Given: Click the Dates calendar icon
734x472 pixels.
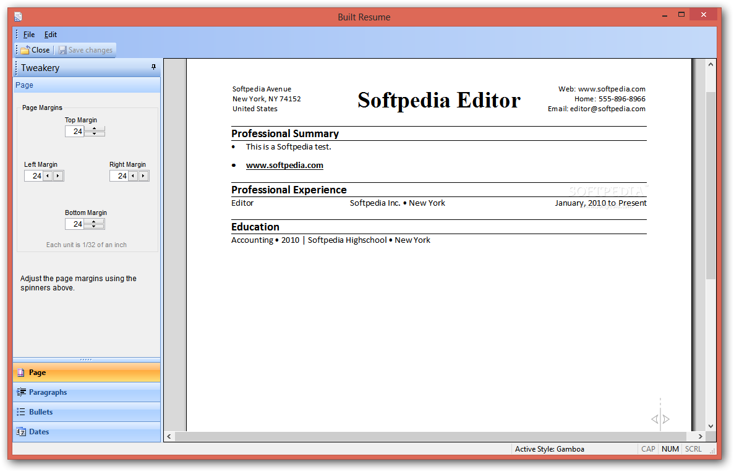Looking at the screenshot, I should tap(21, 431).
